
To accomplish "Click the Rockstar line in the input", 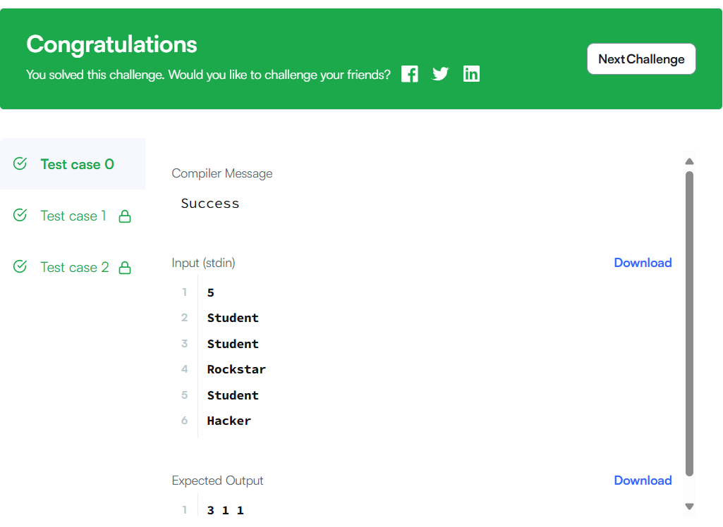I will coord(236,369).
